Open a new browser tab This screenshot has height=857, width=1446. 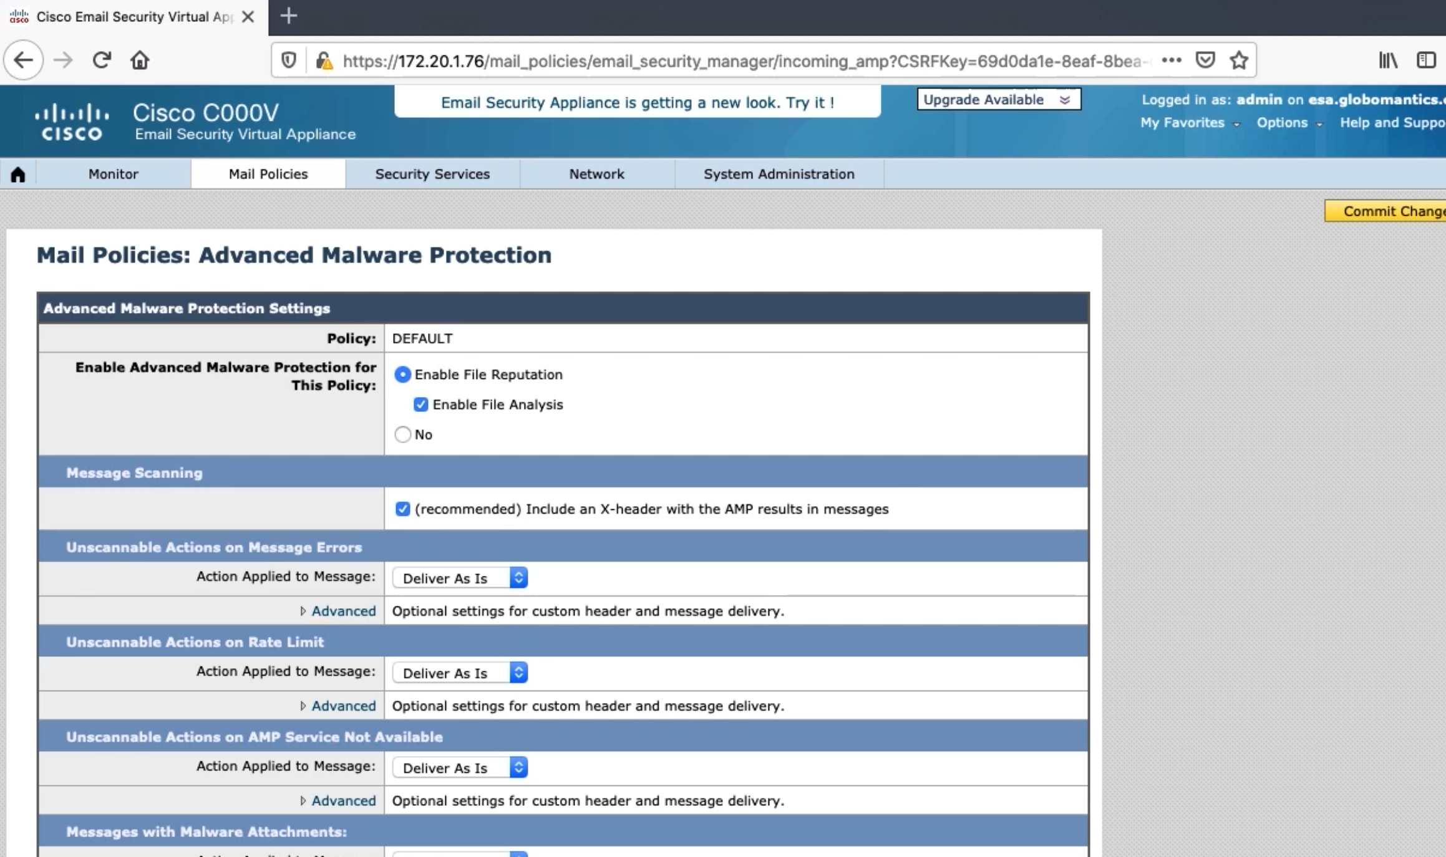click(288, 16)
